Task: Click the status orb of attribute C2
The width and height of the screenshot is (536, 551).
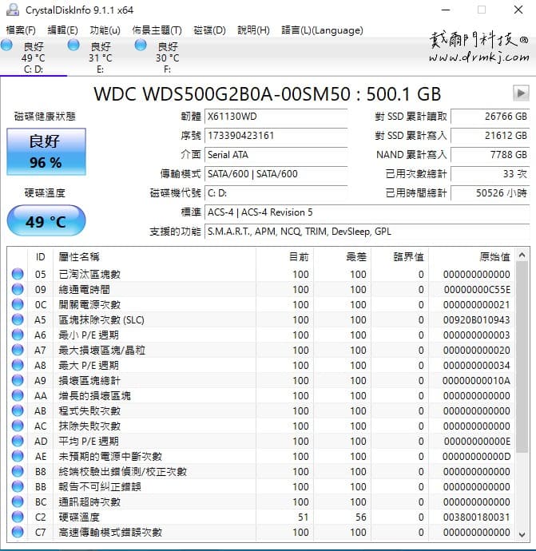Action: pyautogui.click(x=18, y=517)
